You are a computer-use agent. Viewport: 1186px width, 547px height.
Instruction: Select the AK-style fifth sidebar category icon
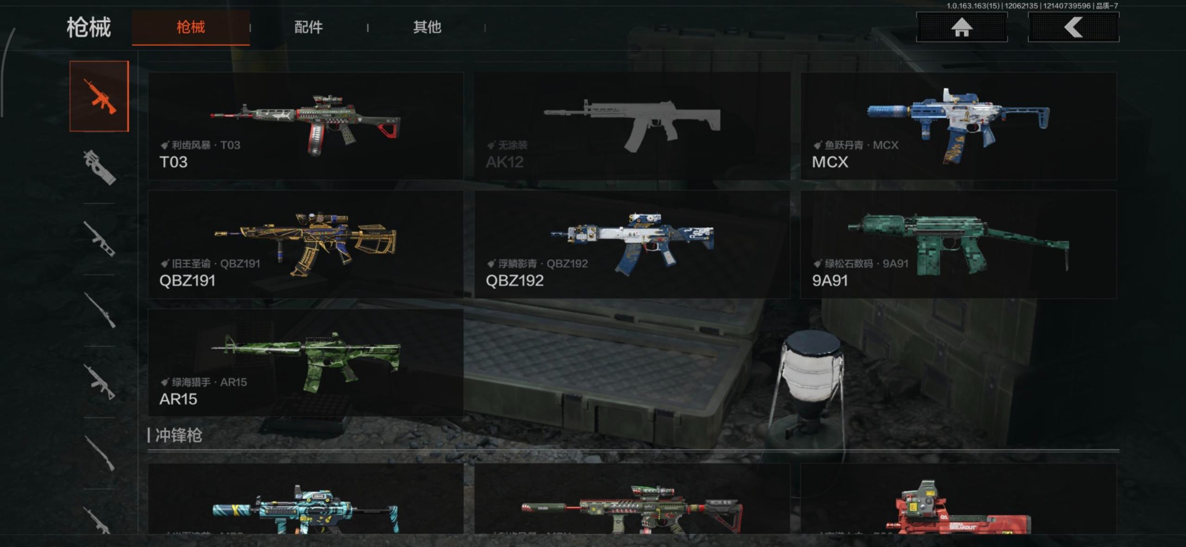click(99, 382)
